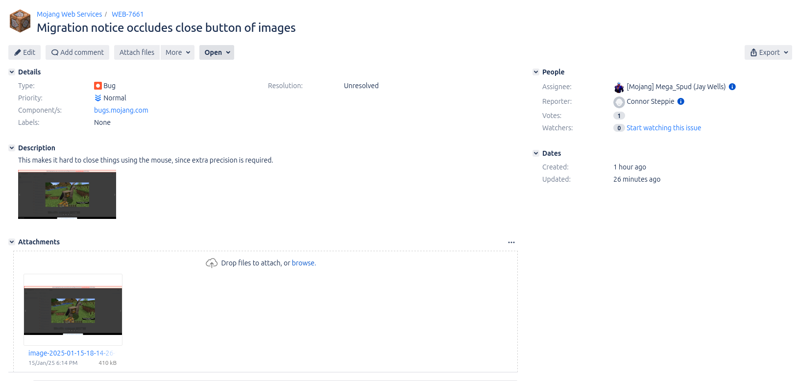
Task: Open the More actions dropdown
Action: pyautogui.click(x=177, y=52)
